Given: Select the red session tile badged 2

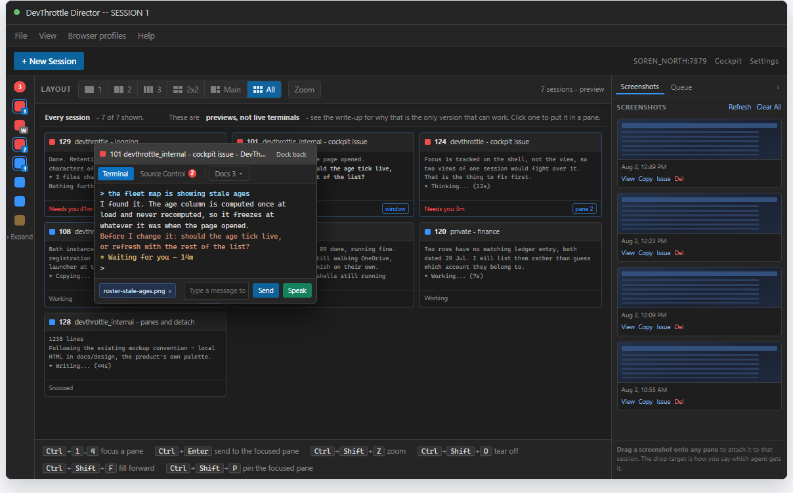Looking at the screenshot, I should (20, 144).
